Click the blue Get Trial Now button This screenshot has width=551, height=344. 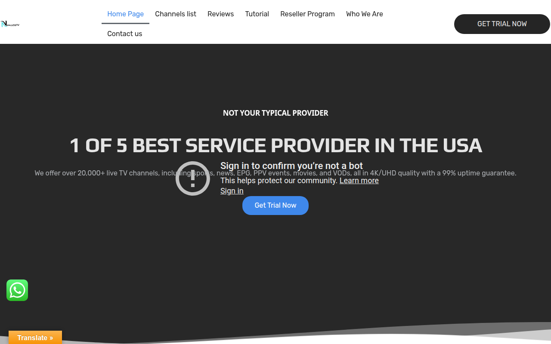[x=275, y=206]
